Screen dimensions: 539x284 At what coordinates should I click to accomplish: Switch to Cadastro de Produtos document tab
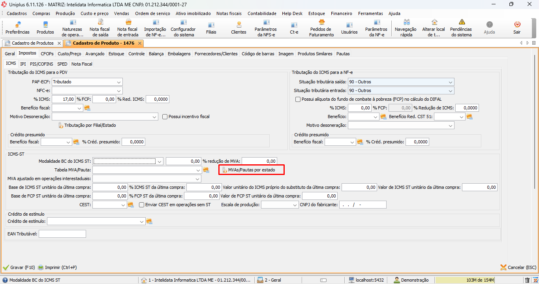tap(32, 43)
